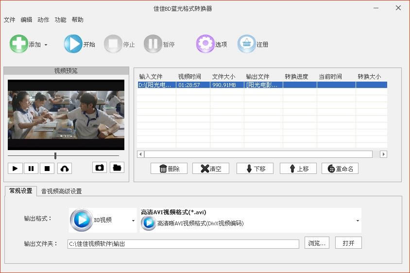Screen dimensions: 410x273
Task: Start conversion with the 开始 play icon
Action: tap(73, 44)
